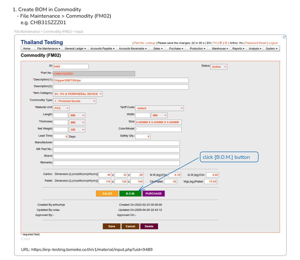Click the Delete button
300x260 pixels.
[149, 226]
